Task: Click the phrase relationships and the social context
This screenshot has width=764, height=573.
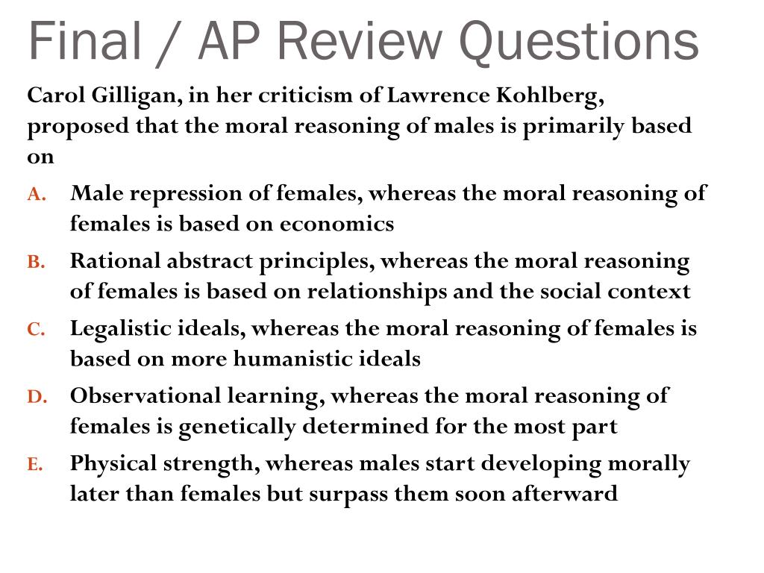Action: tap(498, 292)
